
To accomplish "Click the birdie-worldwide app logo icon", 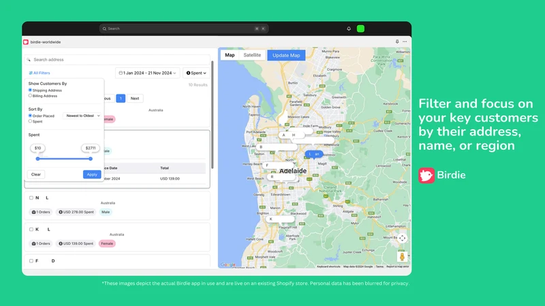I will coord(26,42).
